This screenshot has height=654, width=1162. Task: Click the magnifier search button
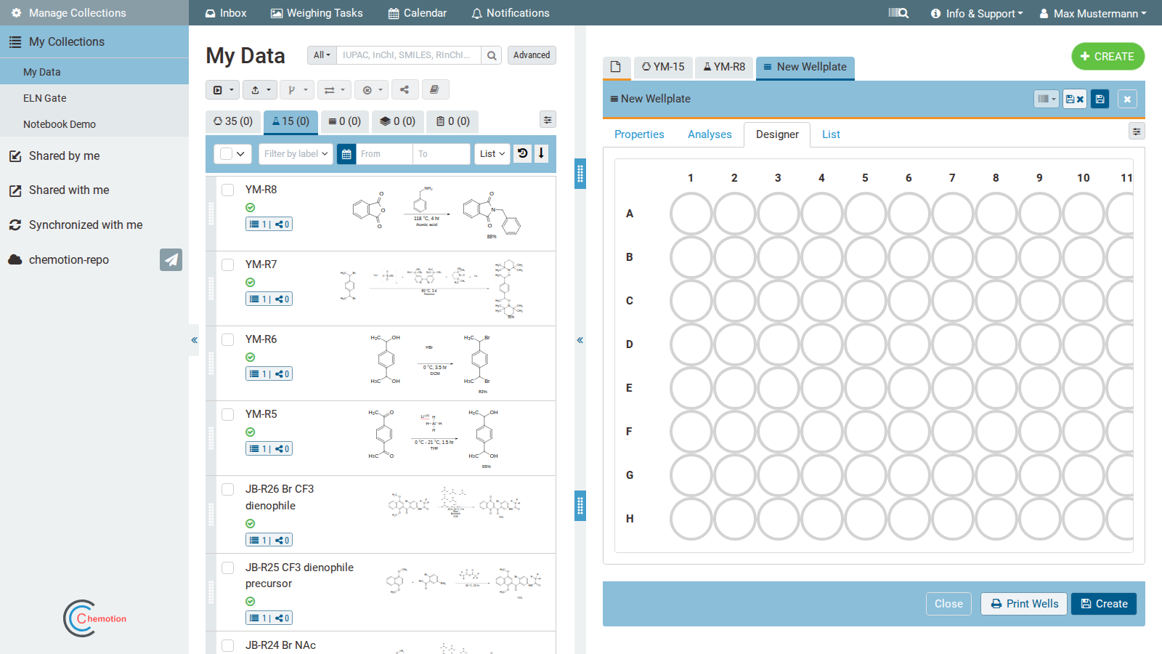pyautogui.click(x=492, y=55)
